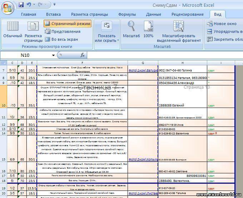The image size is (243, 198).
Task: Click the Name Box showing N10
Action: 26,55
